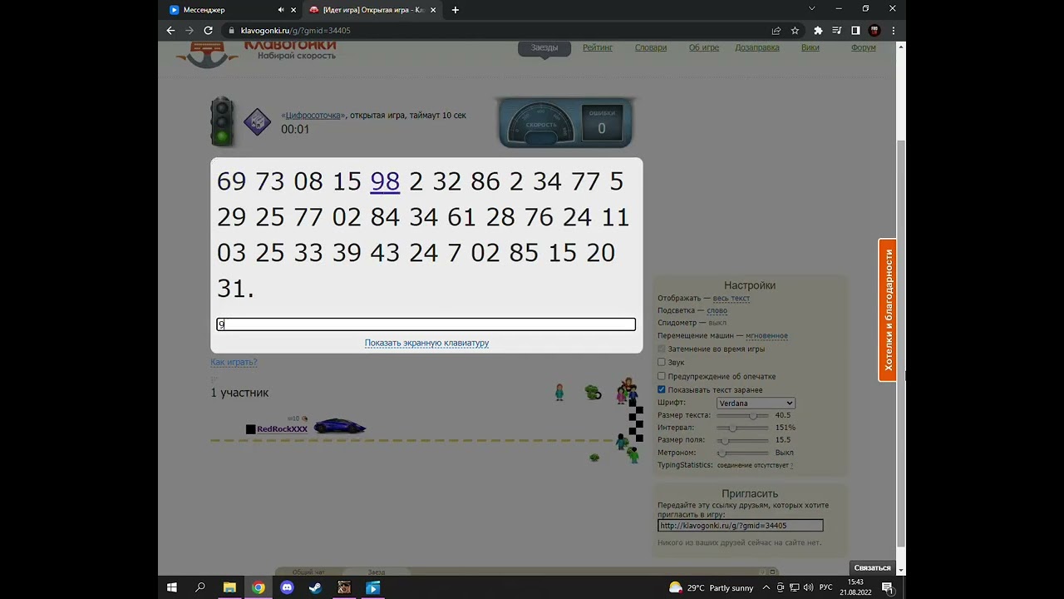
Task: Open Chrome's three-dot menu
Action: (x=893, y=30)
